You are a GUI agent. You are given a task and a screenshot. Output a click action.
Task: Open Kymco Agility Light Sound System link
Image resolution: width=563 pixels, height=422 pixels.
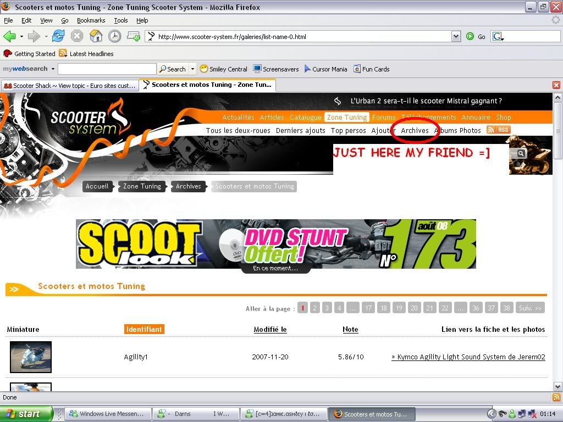pyautogui.click(x=468, y=357)
